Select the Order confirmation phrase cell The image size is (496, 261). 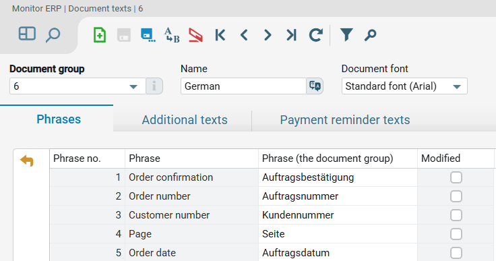point(191,177)
